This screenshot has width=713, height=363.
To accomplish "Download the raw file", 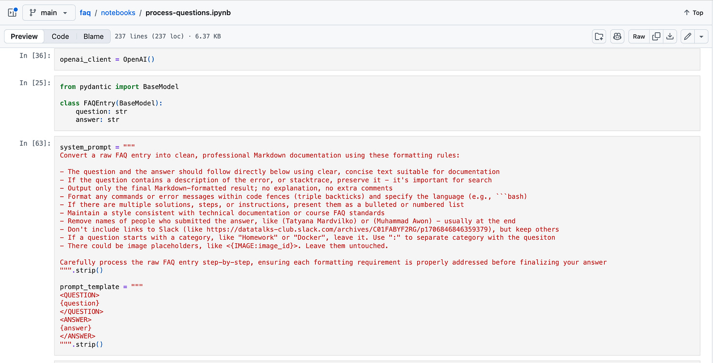I will click(670, 36).
